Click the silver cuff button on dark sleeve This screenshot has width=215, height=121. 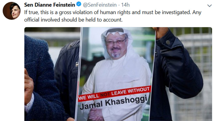click(168, 43)
